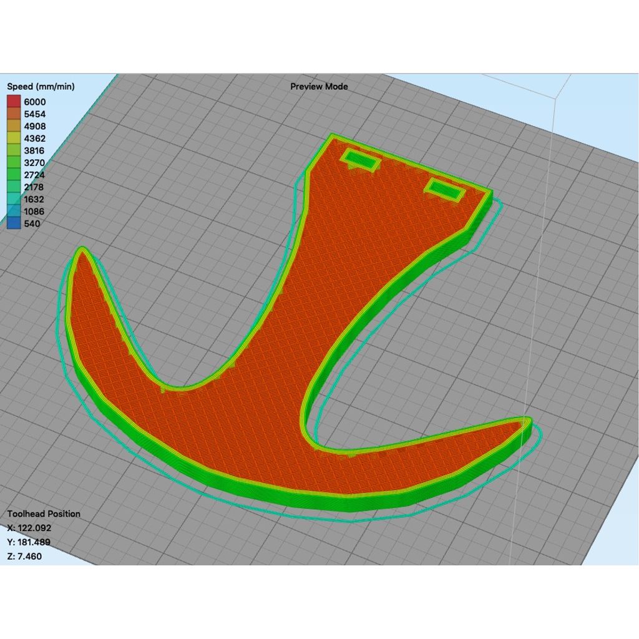The height and width of the screenshot is (639, 639).
Task: Click the toolhead Z: 7.460 readout
Action: (x=25, y=556)
